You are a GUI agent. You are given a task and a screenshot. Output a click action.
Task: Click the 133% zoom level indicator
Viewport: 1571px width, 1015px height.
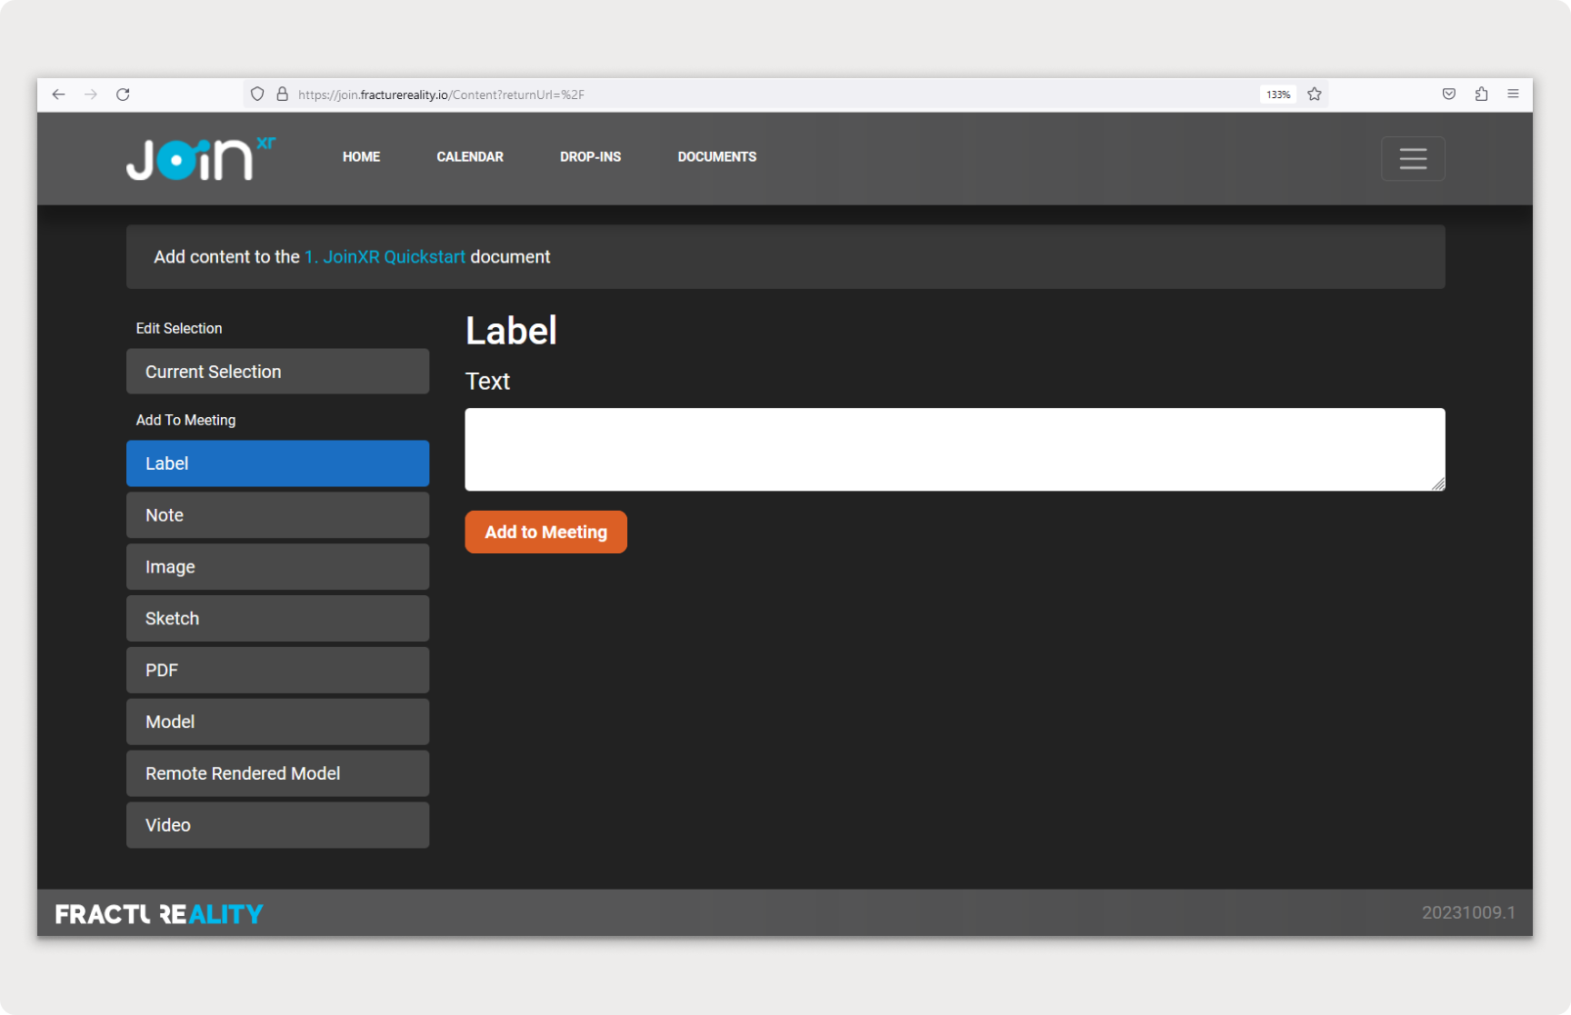coord(1277,94)
